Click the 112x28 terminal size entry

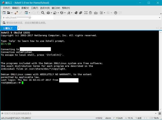[118, 118]
